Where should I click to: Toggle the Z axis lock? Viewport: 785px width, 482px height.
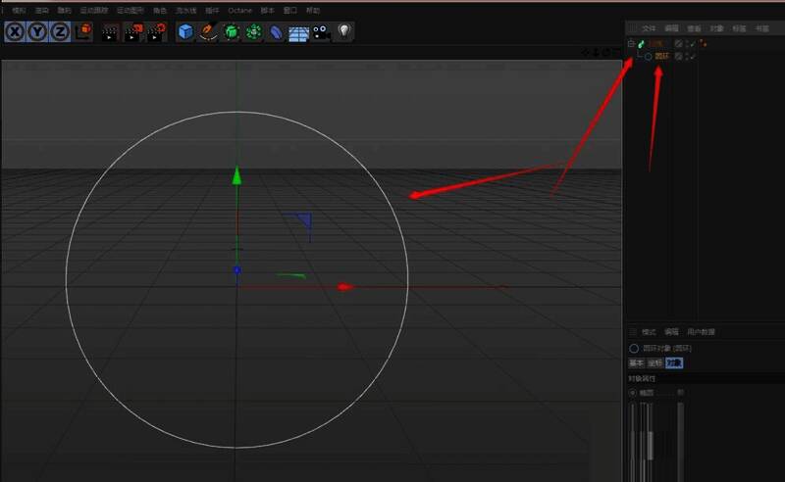(61, 32)
